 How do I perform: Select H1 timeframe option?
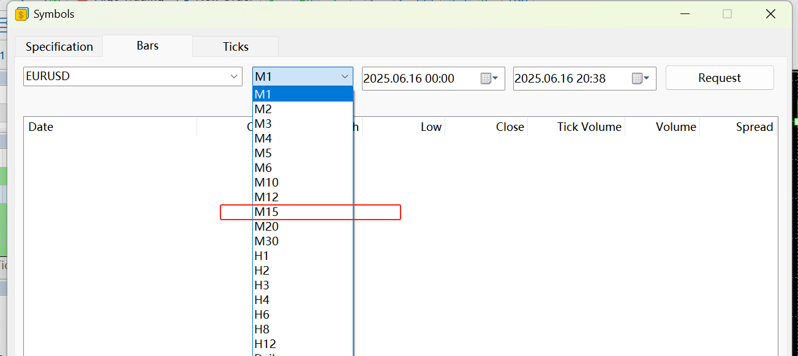point(303,256)
